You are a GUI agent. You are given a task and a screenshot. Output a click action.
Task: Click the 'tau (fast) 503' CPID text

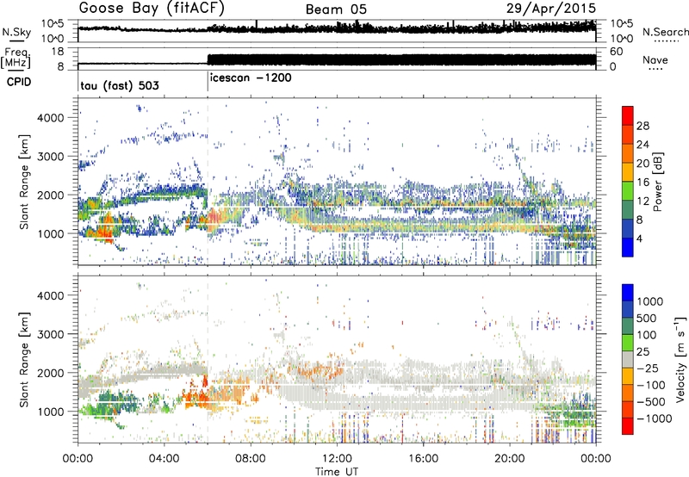[x=120, y=85]
